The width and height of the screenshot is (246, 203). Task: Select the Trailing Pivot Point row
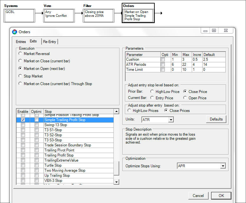65,150
